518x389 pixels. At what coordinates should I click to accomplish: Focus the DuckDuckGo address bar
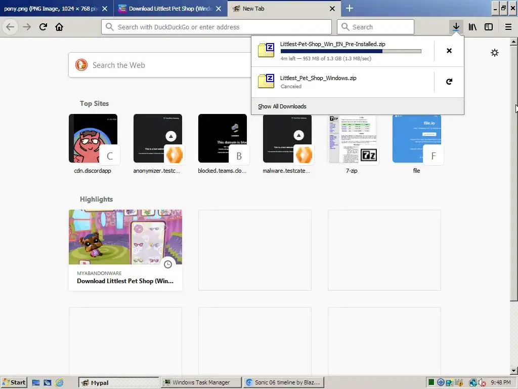[217, 27]
